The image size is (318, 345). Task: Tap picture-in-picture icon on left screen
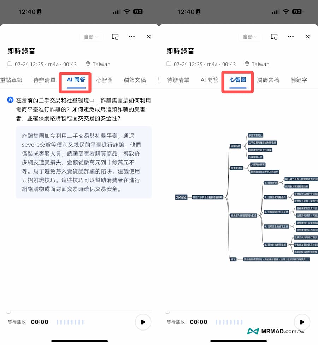[115, 37]
